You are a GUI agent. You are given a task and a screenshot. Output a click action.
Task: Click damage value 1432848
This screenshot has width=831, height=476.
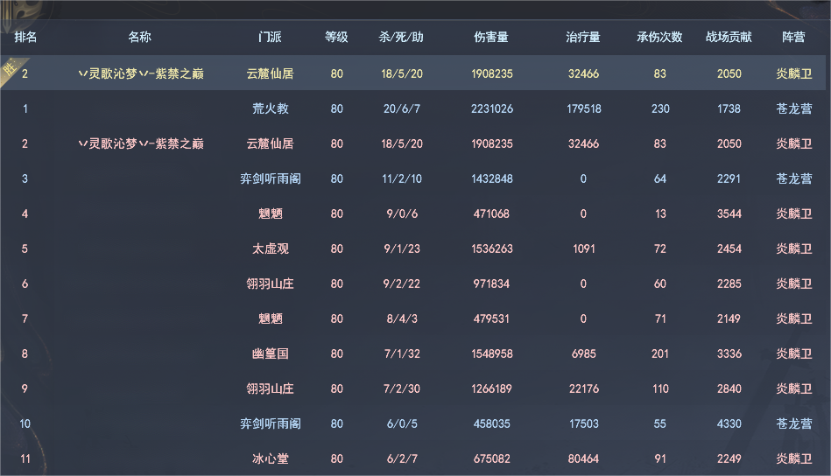[x=492, y=178]
